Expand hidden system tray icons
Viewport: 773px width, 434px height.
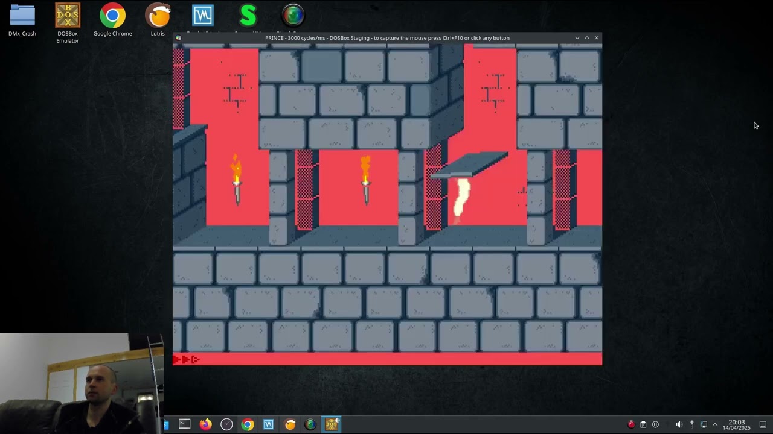pos(715,424)
